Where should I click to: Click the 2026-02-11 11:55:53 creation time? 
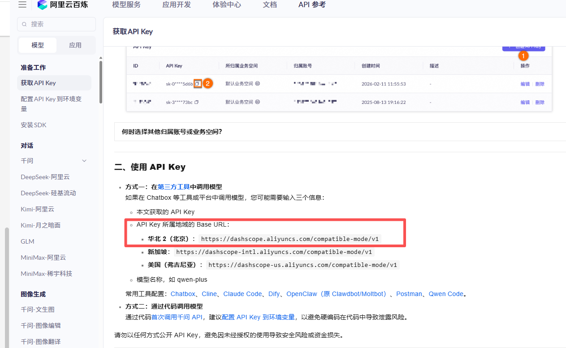click(383, 84)
